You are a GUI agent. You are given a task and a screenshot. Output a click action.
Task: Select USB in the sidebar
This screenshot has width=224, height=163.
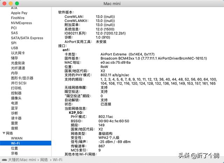(14, 48)
